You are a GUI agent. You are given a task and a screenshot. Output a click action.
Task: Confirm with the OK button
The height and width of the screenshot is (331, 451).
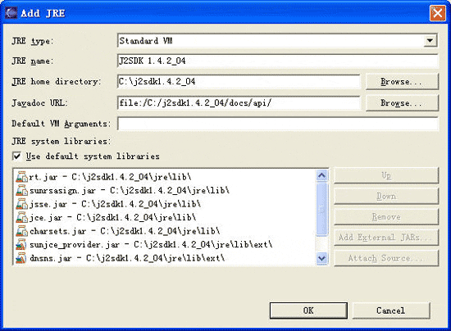308,311
